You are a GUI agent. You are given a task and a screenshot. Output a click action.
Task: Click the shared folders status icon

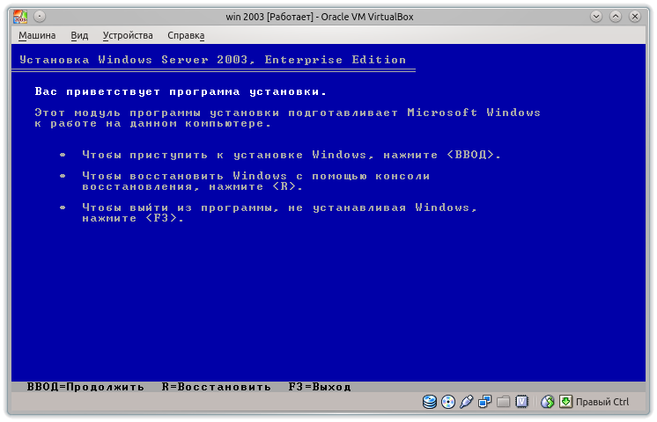(503, 402)
